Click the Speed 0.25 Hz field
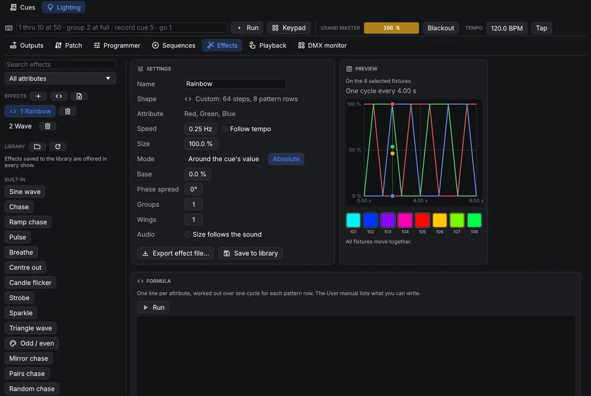The height and width of the screenshot is (396, 591). 200,129
